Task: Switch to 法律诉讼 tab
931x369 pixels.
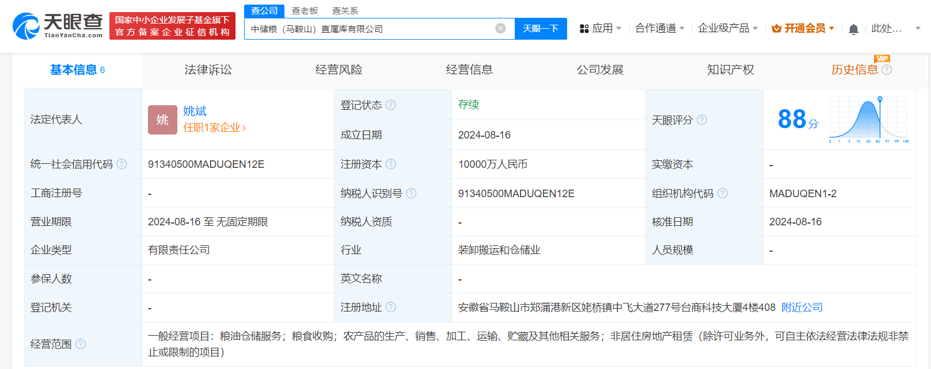Action: tap(208, 70)
